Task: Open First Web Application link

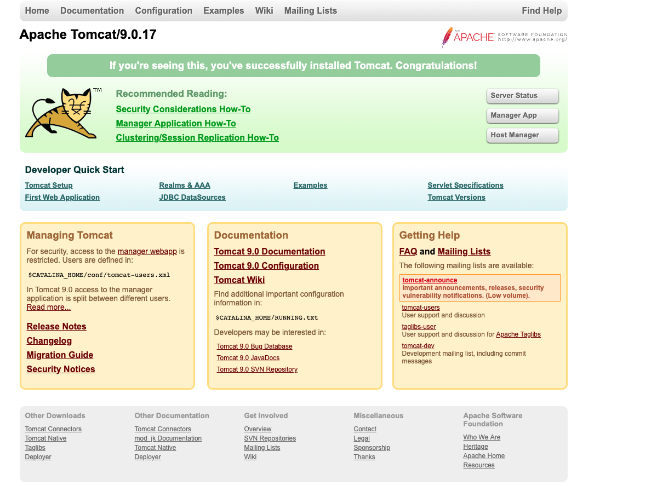Action: coord(62,198)
